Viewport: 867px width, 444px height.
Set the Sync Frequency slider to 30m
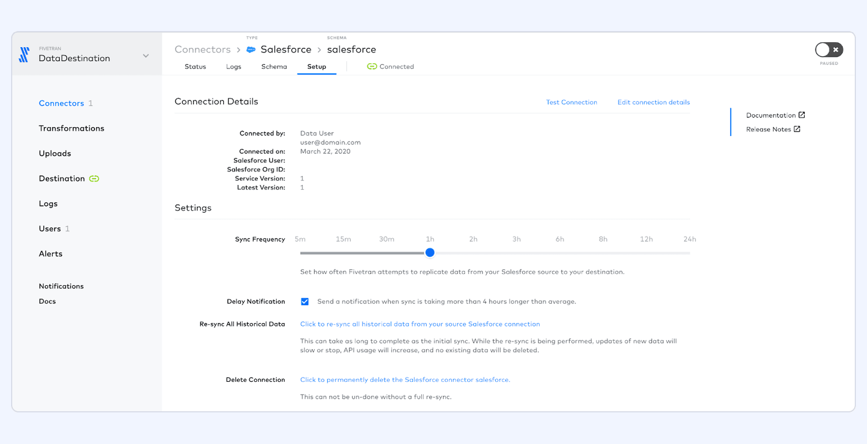[386, 253]
